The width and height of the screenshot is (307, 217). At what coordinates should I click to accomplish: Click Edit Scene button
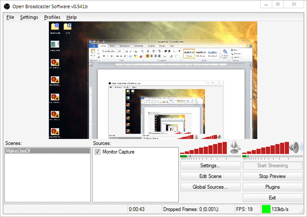click(210, 176)
